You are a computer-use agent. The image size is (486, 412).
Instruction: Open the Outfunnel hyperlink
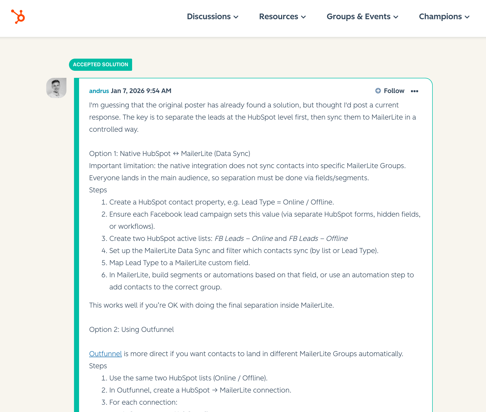click(105, 354)
